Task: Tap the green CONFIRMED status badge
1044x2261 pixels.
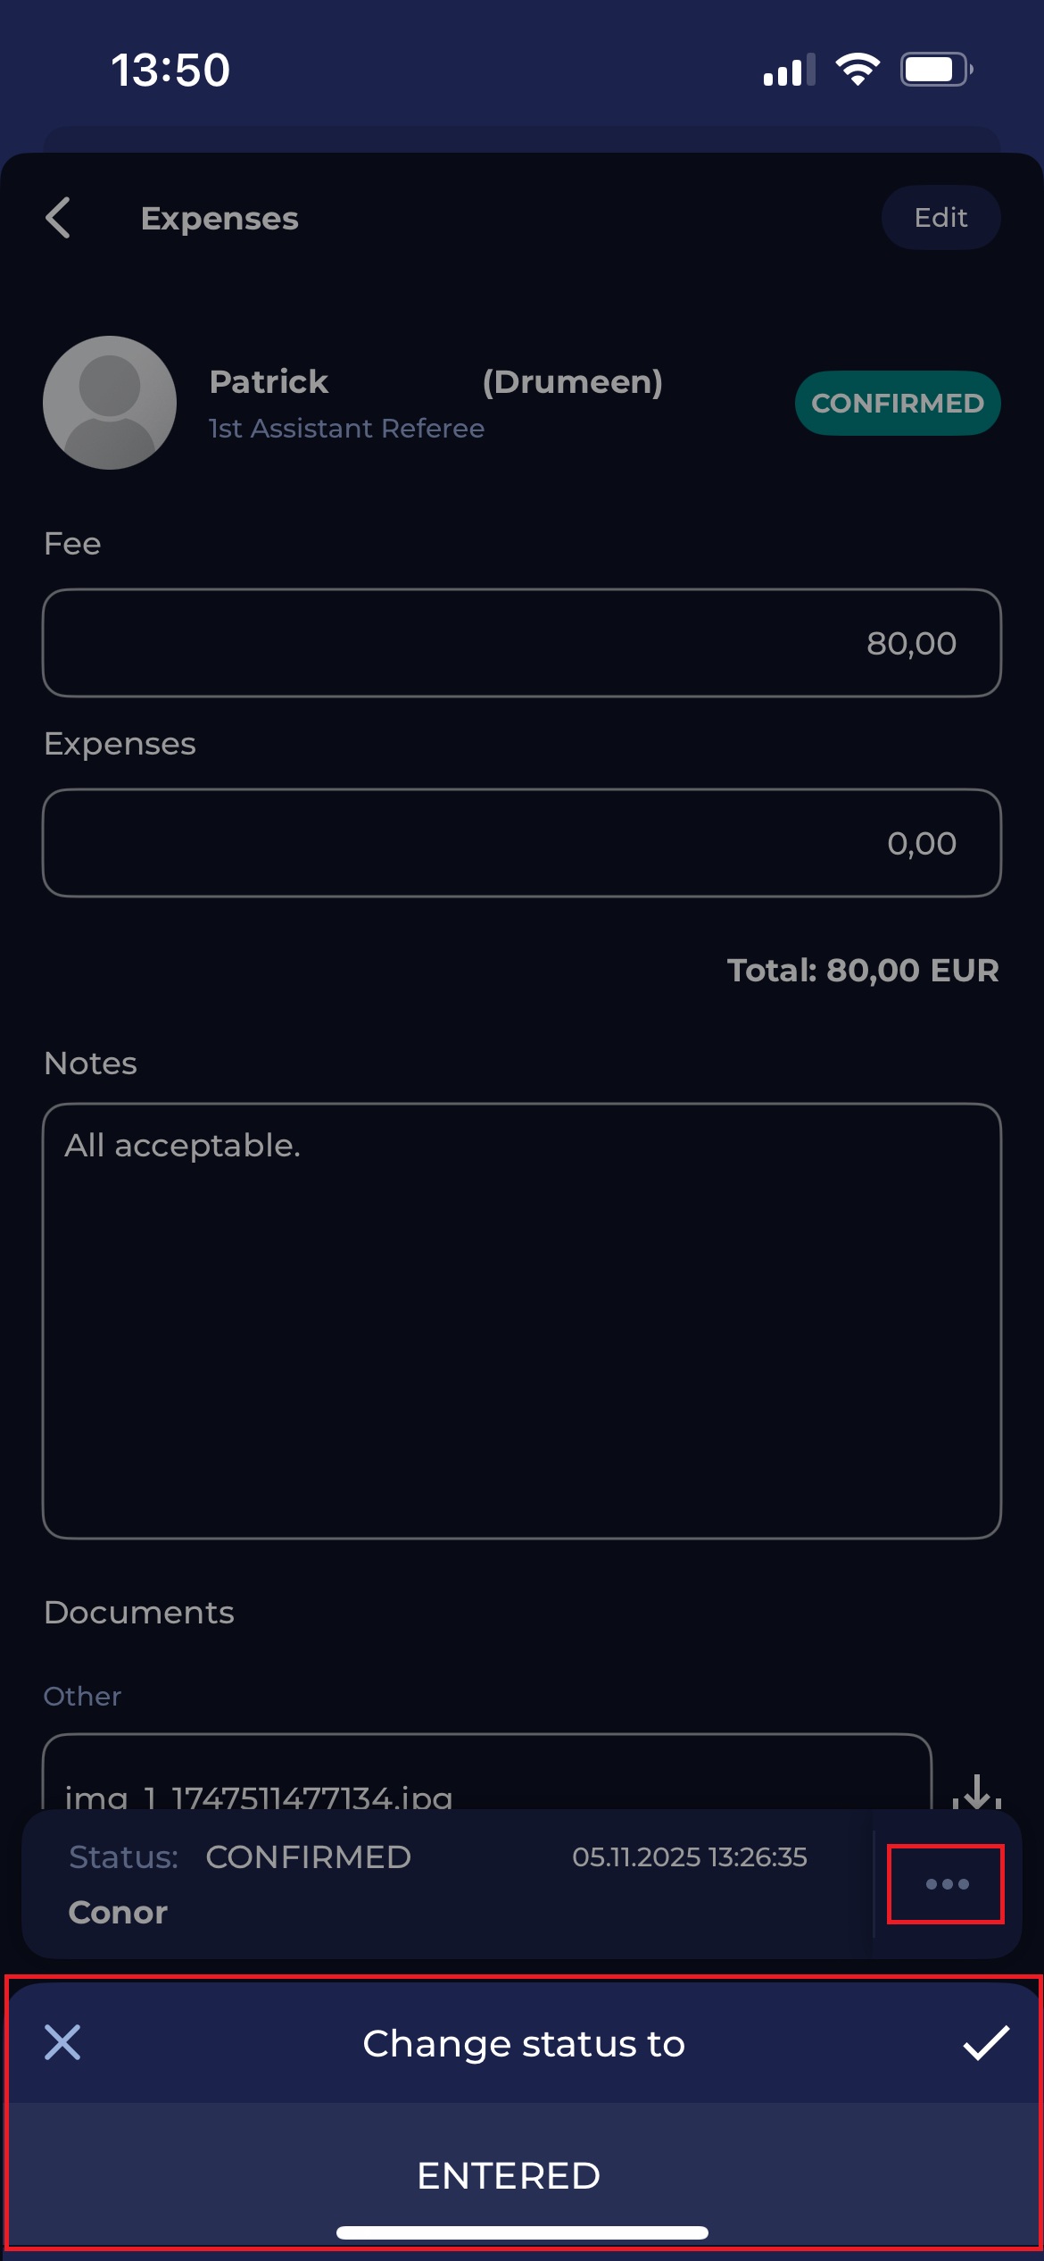Action: click(x=897, y=404)
